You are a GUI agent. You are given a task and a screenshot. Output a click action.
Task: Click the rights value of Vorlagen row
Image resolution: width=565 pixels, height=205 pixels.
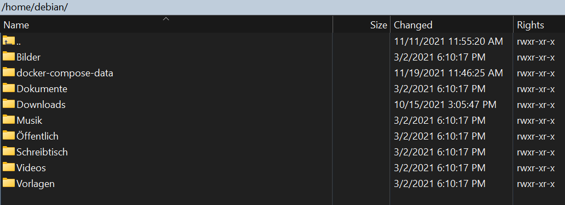pos(536,184)
